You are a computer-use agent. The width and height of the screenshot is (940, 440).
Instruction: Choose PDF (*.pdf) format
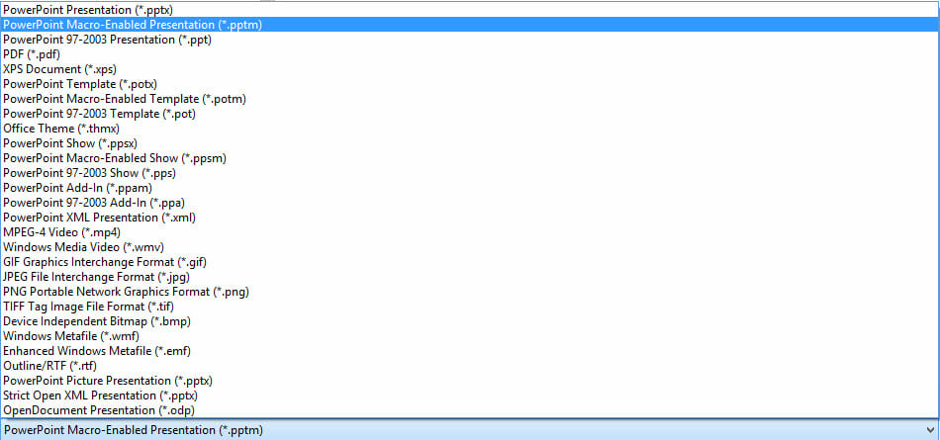tap(469, 54)
